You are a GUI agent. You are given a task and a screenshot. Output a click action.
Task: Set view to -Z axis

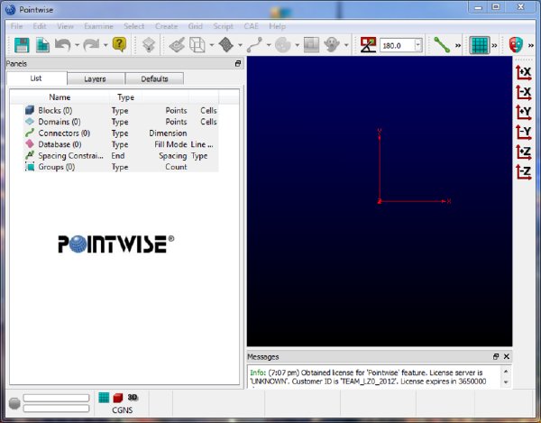[x=523, y=172]
